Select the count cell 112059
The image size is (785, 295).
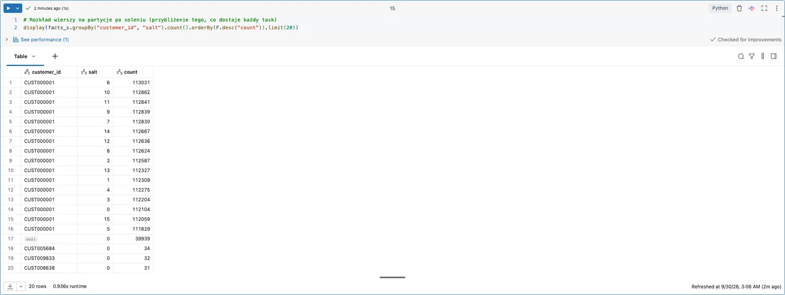133,219
